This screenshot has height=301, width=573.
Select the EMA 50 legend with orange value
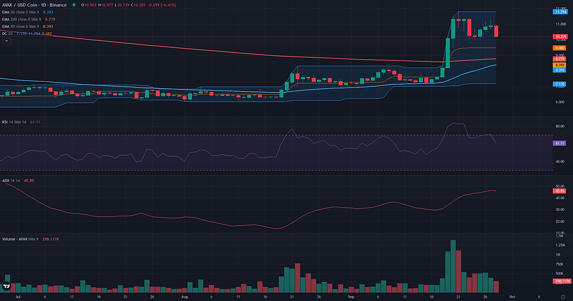point(27,27)
